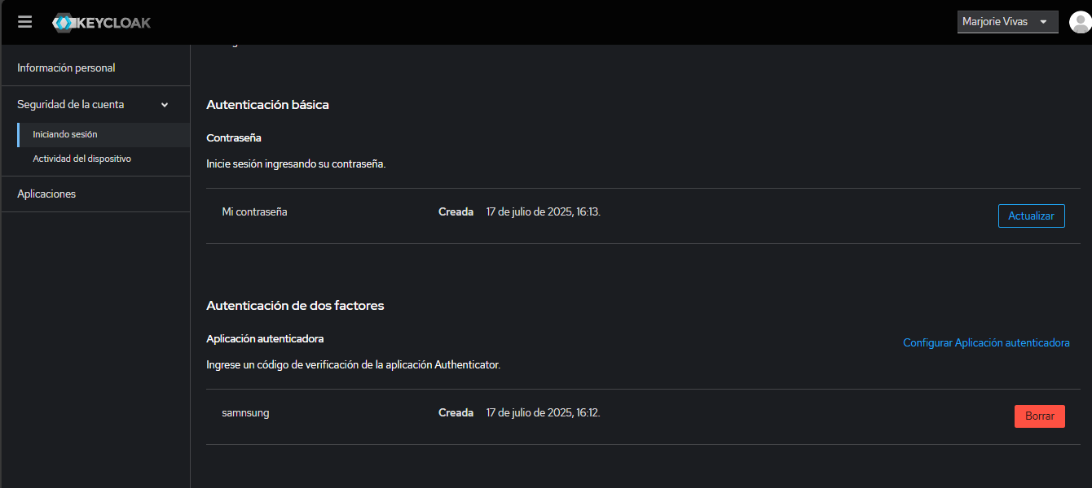Click the Mi contraseña credential label
1092x488 pixels.
tap(254, 211)
